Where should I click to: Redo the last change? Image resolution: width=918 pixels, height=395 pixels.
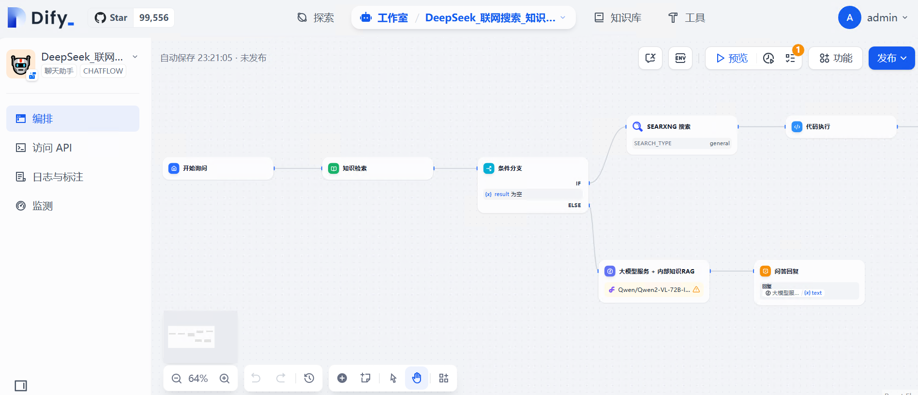281,378
